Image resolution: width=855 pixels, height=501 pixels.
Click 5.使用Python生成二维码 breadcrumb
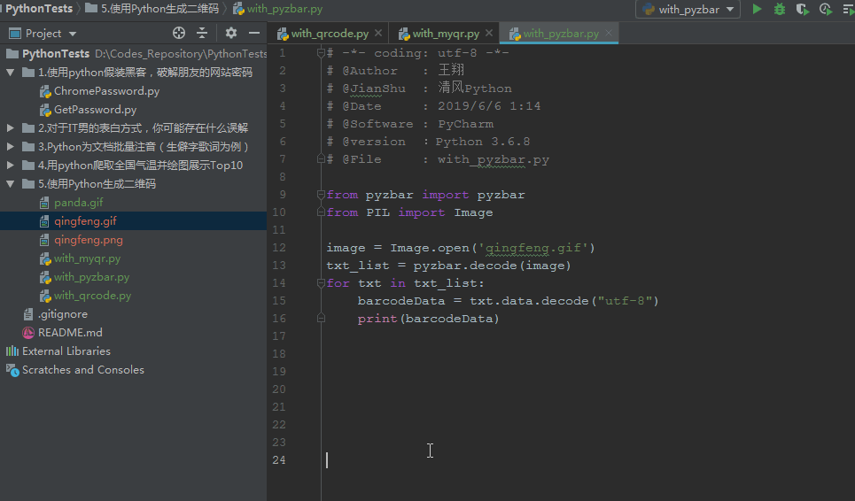[x=159, y=9]
